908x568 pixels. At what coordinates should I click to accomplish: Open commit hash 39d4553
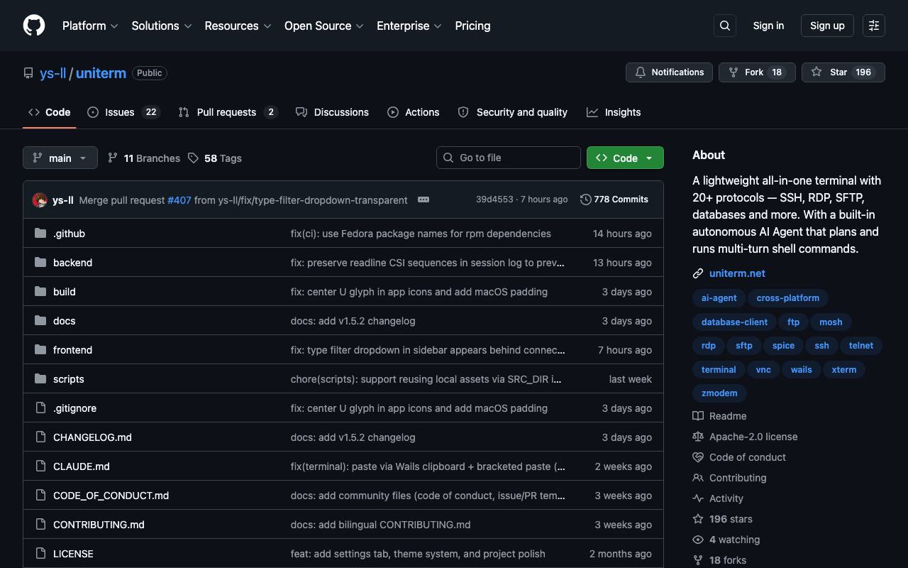click(494, 200)
